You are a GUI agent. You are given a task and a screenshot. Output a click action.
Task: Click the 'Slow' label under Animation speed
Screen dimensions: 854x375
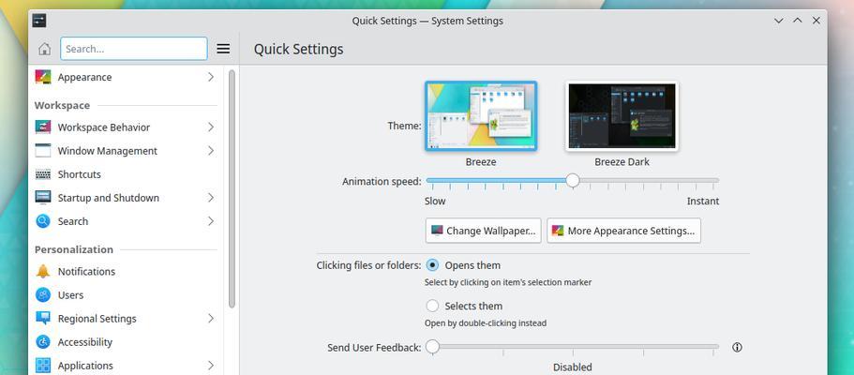[x=435, y=202]
